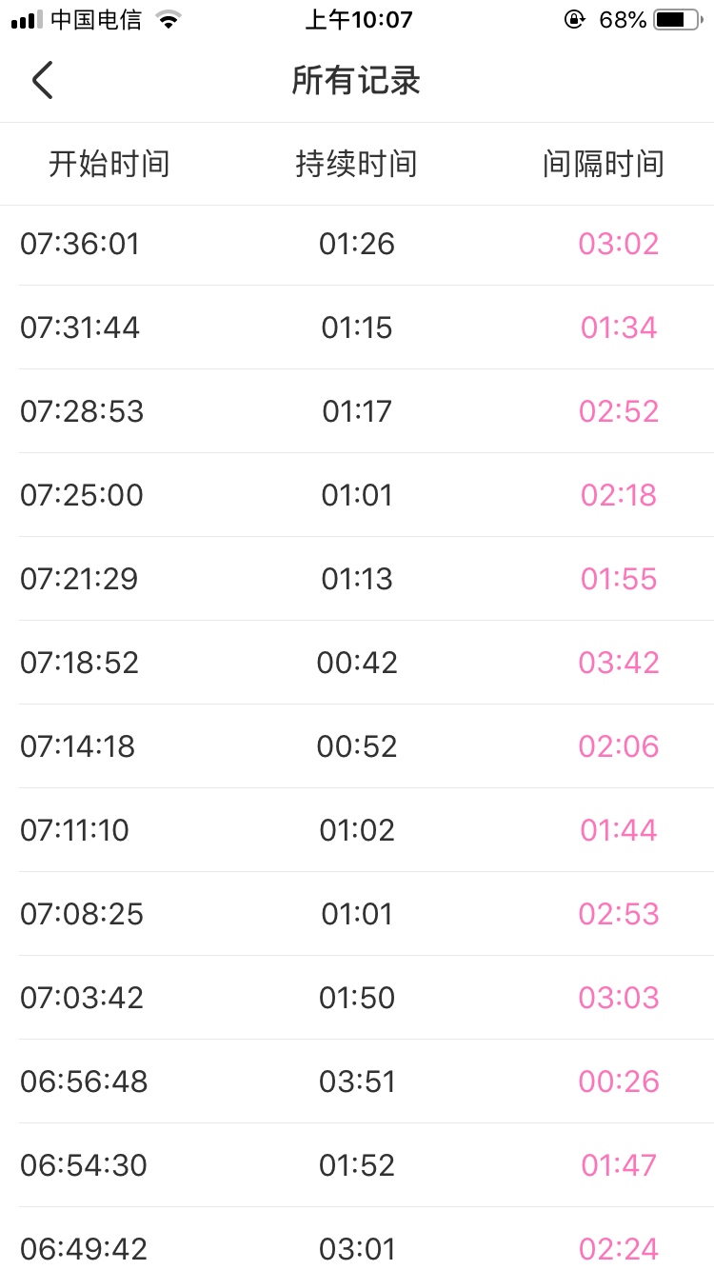Tap the pink 02:06 interval time
The image size is (714, 1270).
pyautogui.click(x=619, y=746)
